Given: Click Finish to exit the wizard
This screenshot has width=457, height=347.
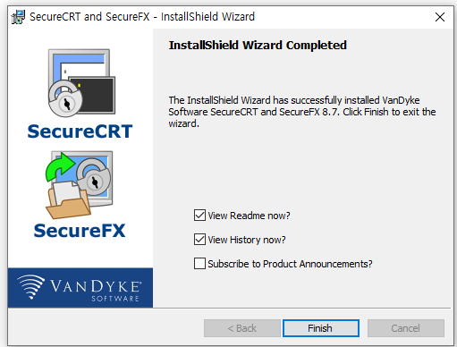Looking at the screenshot, I should tap(321, 328).
